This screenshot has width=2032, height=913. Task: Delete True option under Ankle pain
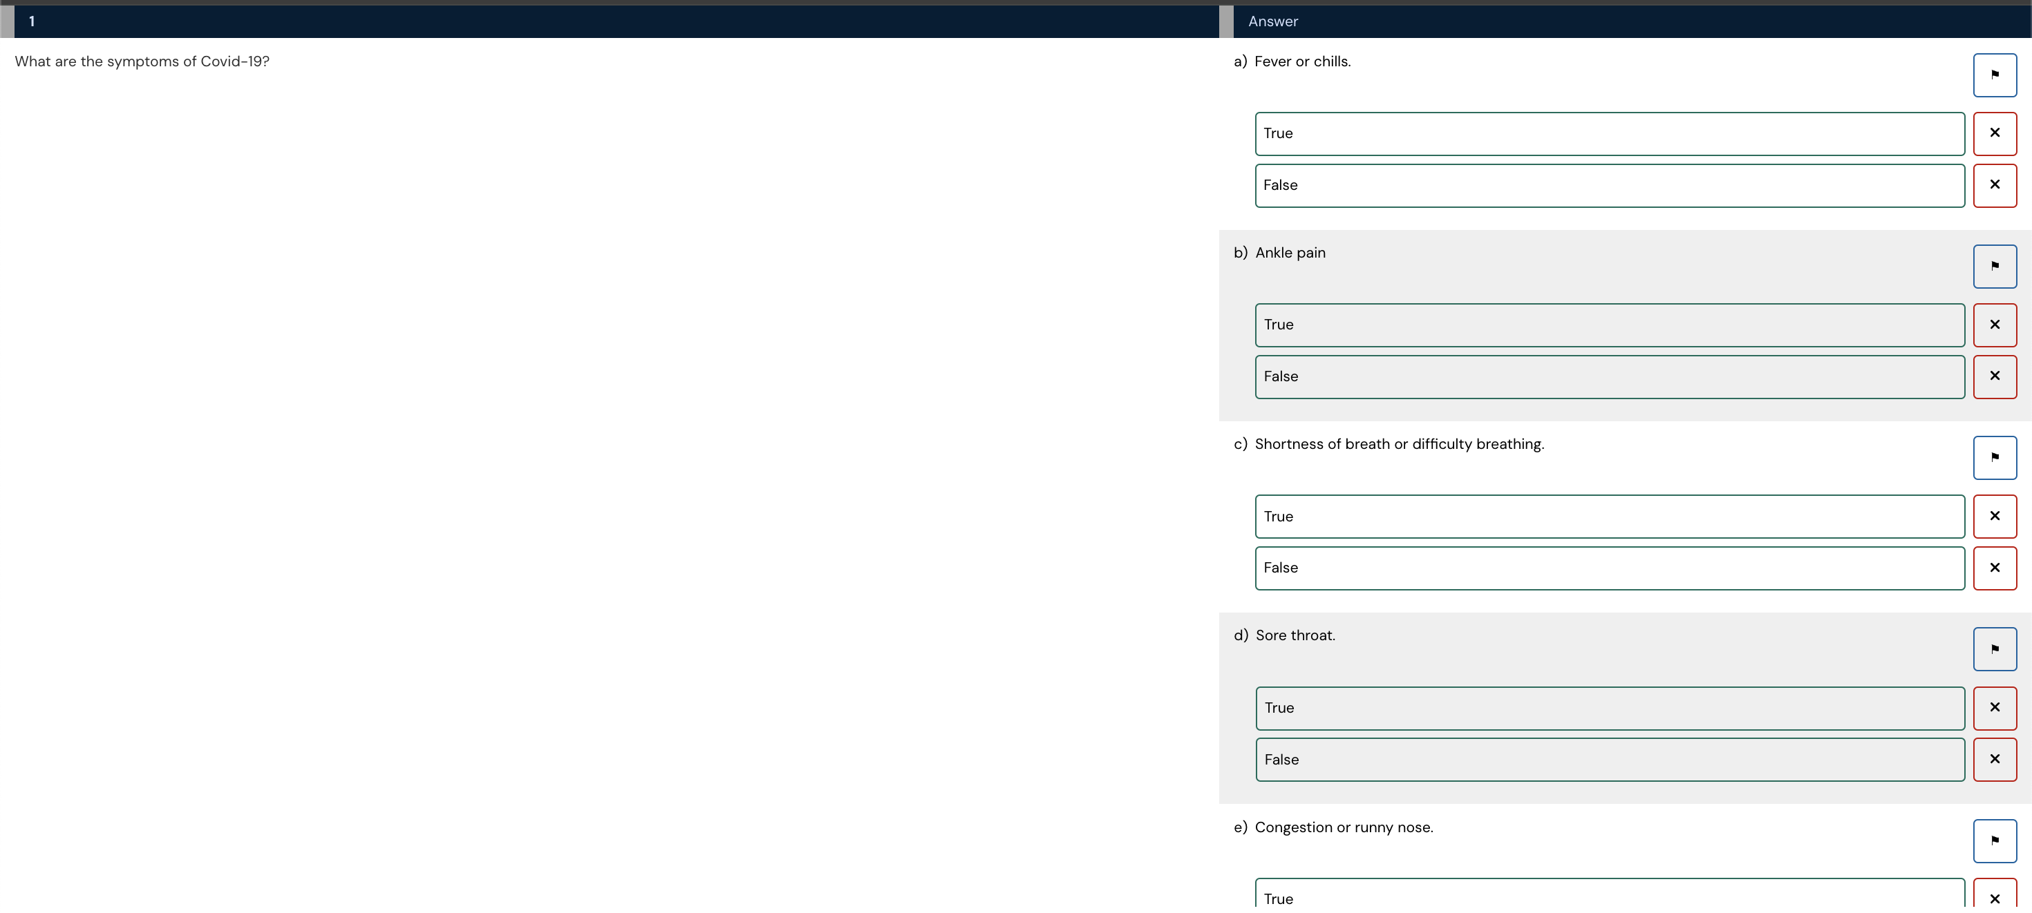pos(1994,325)
